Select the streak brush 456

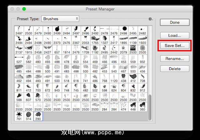pyautogui.click(x=142, y=69)
